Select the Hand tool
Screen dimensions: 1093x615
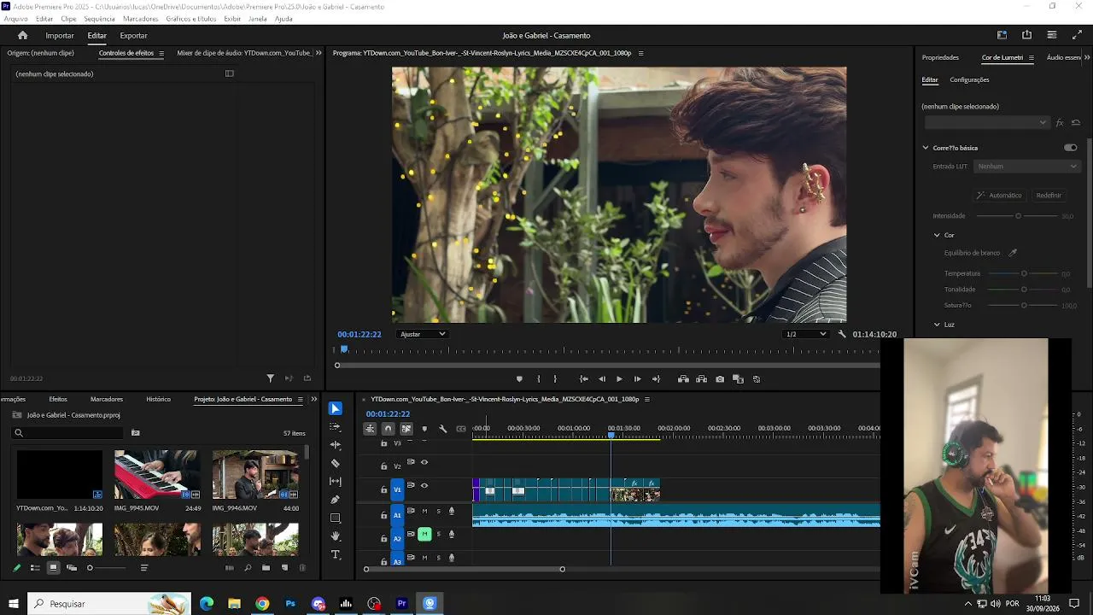coord(335,536)
